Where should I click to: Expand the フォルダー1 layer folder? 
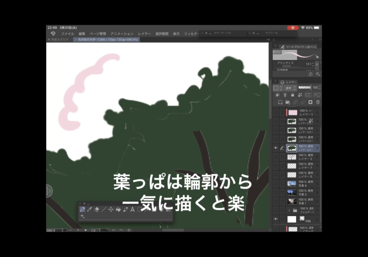[x=289, y=210]
